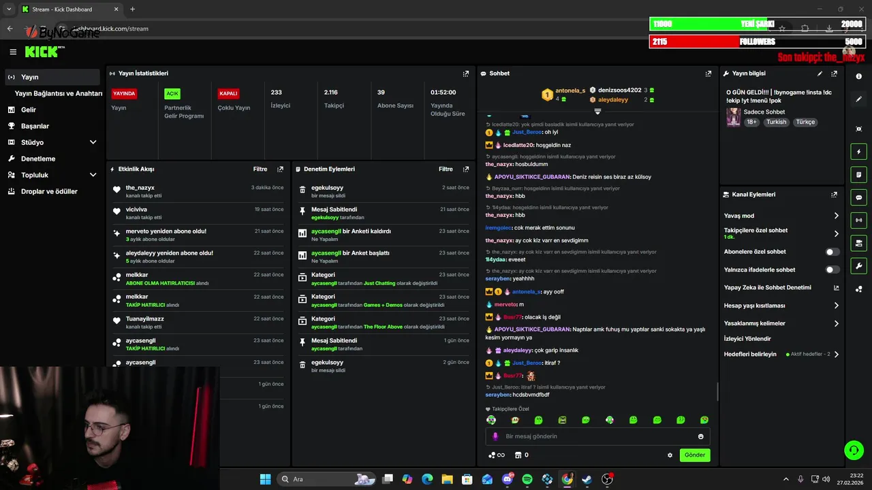Expand the Stüdyo sidebar section

[93, 142]
